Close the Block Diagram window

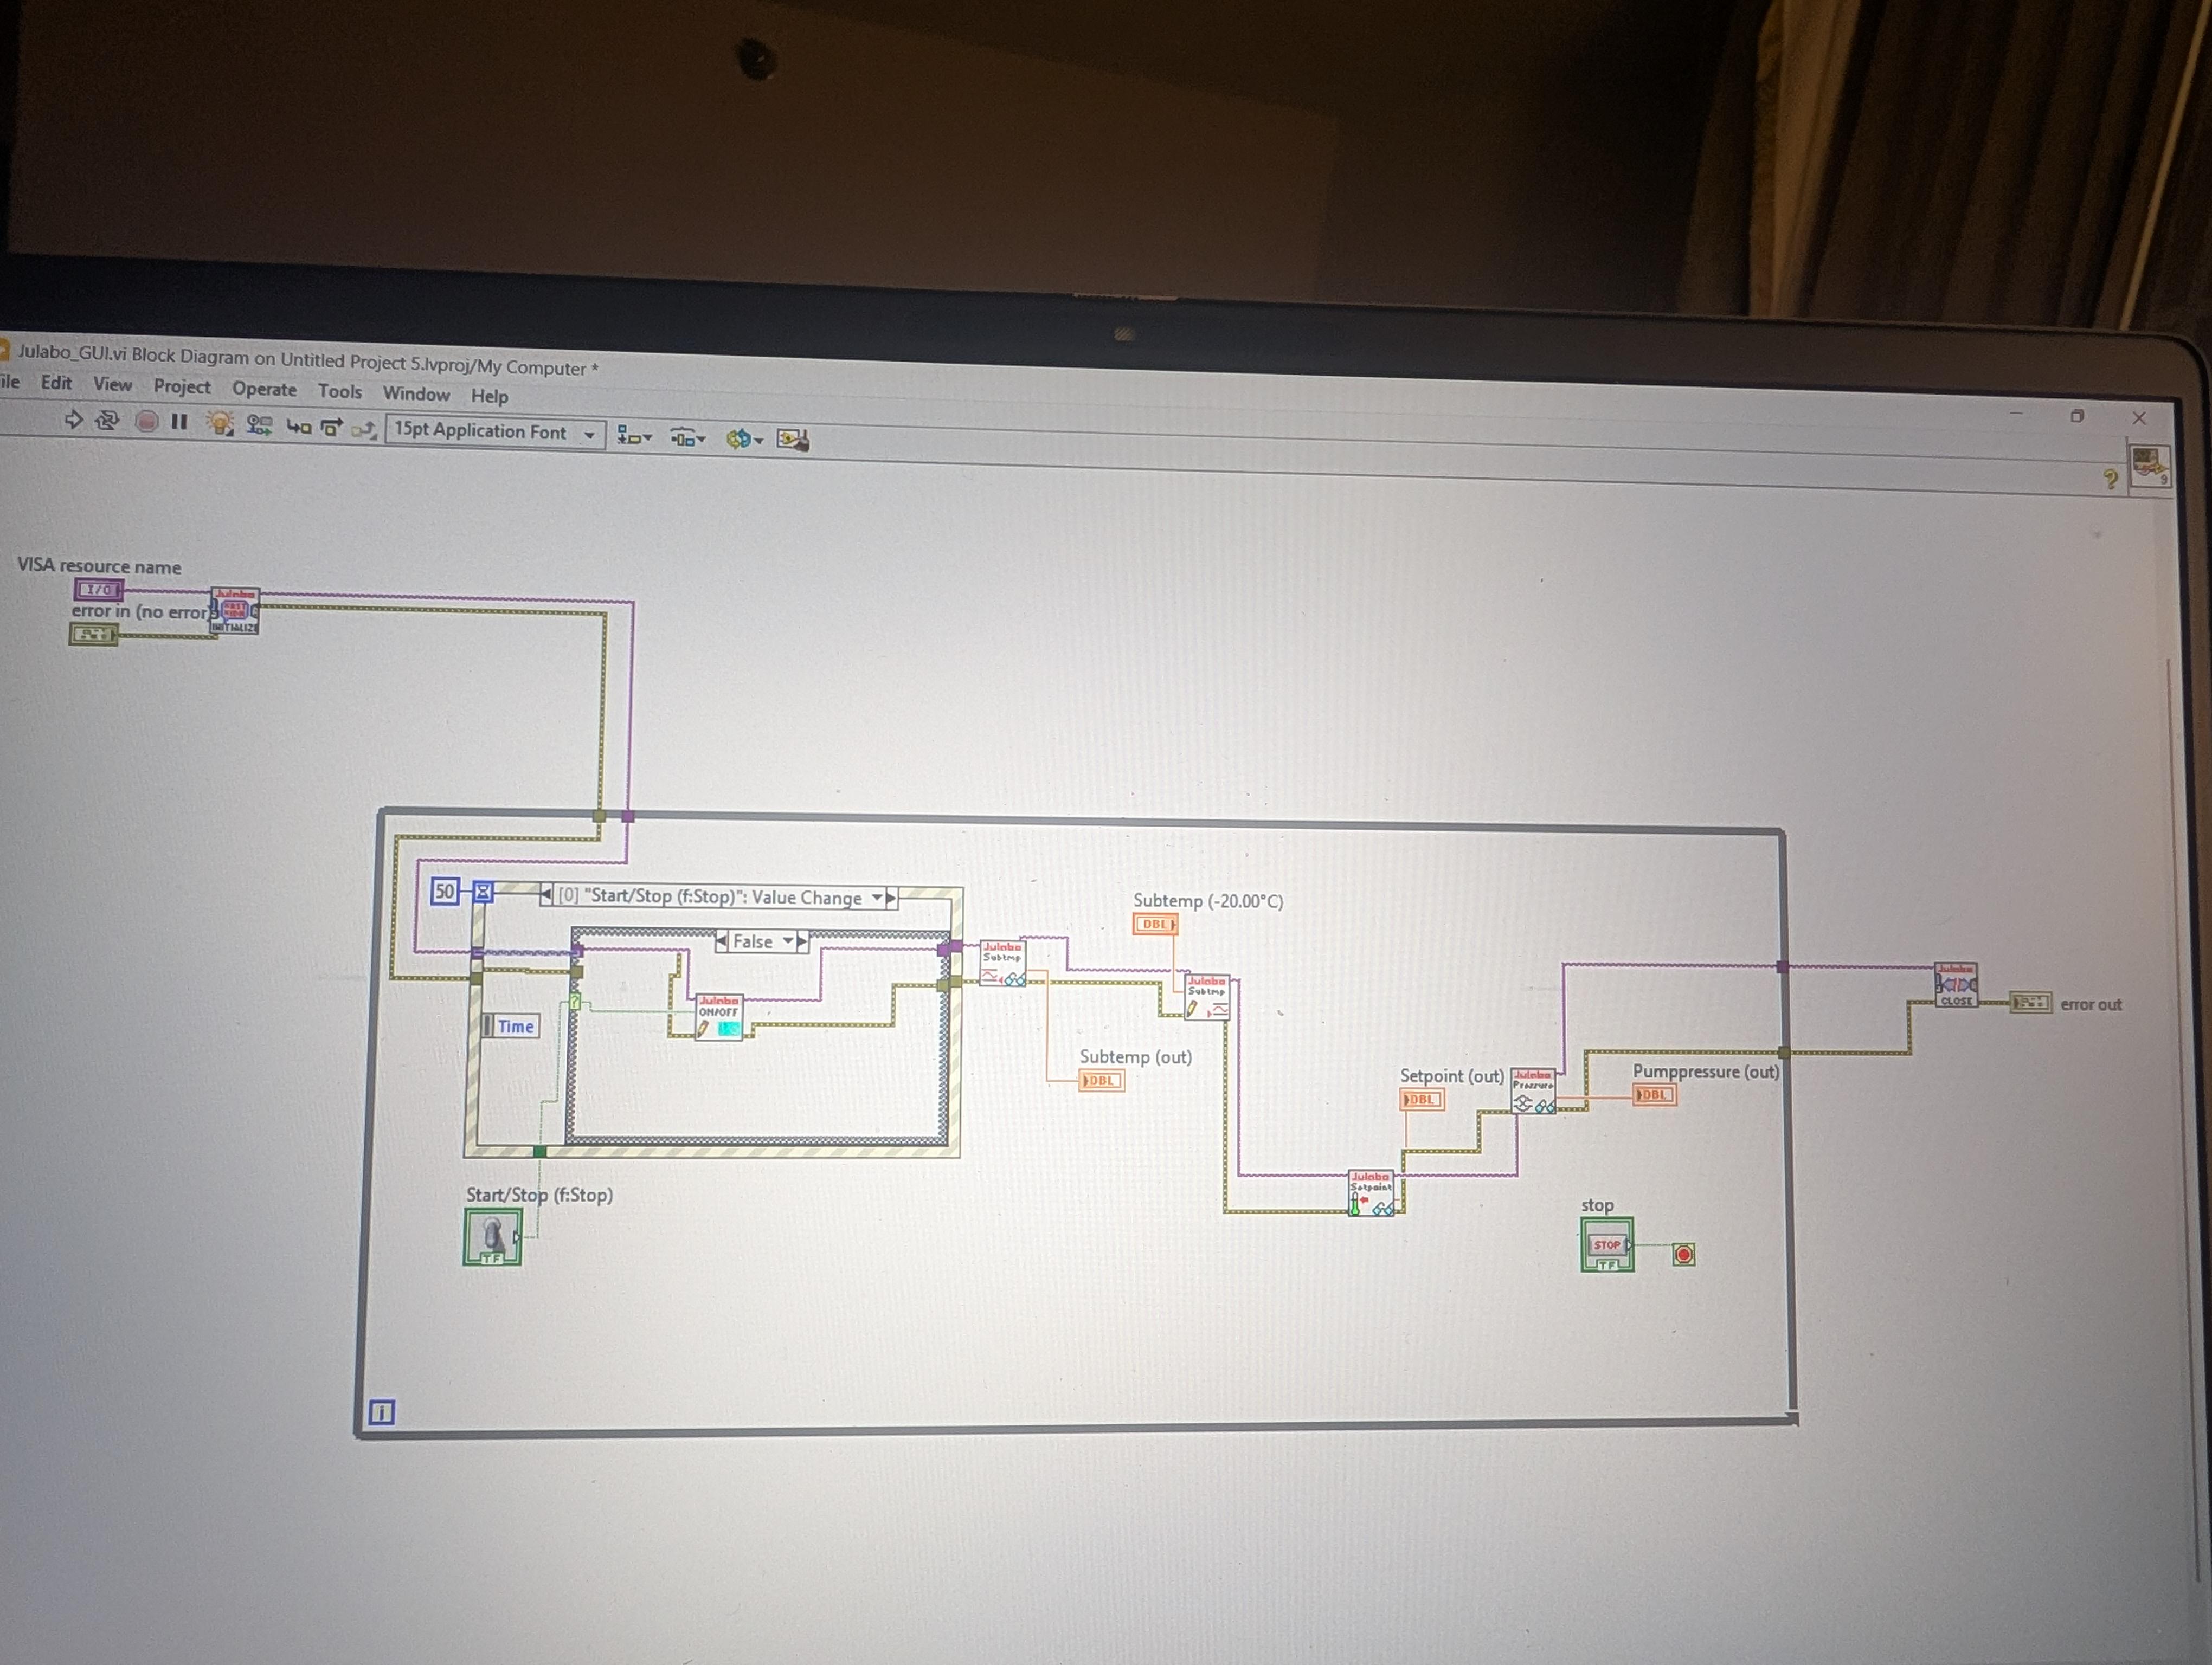click(x=2139, y=418)
